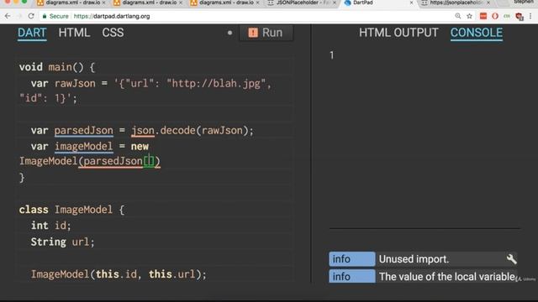The width and height of the screenshot is (538, 302).
Task: Click 'parsedJson' in the var declaration line
Action: tap(84, 131)
